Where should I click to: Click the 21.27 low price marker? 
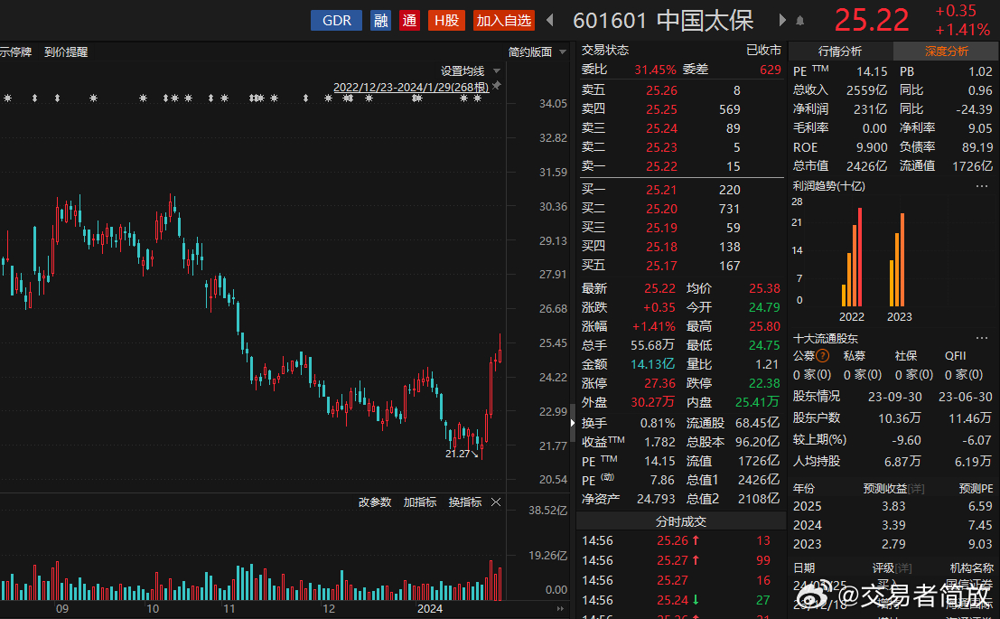point(461,454)
